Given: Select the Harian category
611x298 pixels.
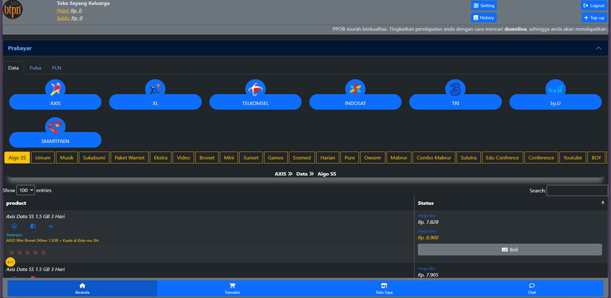Looking at the screenshot, I should coord(328,157).
